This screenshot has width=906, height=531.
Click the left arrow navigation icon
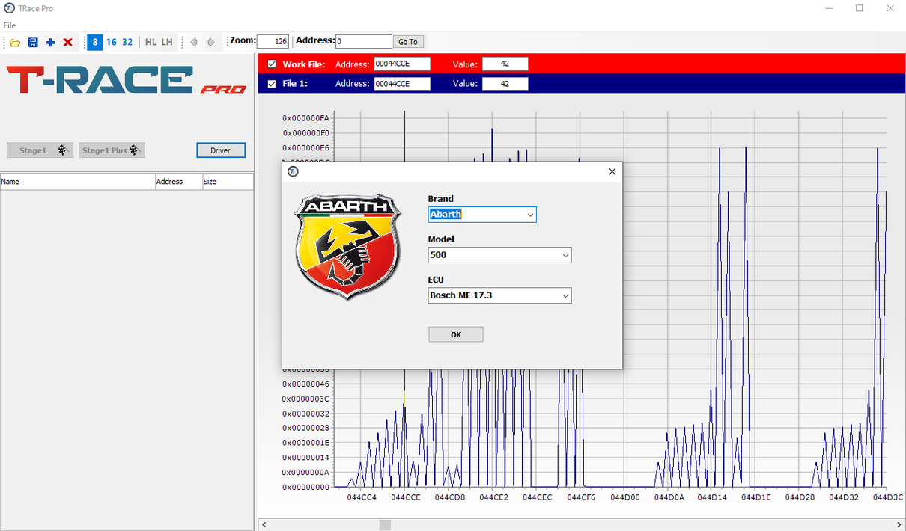pyautogui.click(x=194, y=43)
